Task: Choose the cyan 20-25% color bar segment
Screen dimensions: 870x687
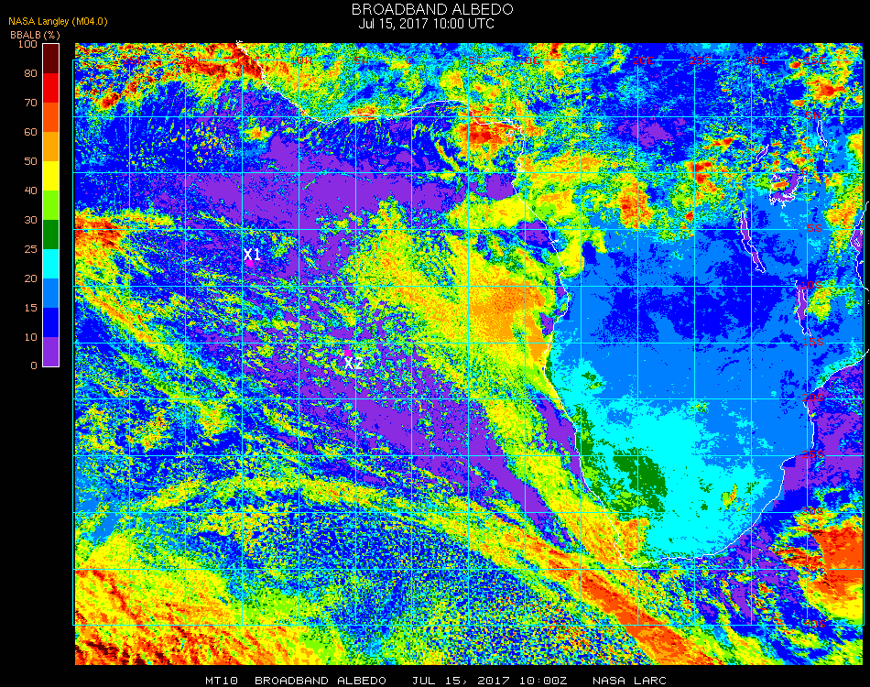Action: coord(51,264)
